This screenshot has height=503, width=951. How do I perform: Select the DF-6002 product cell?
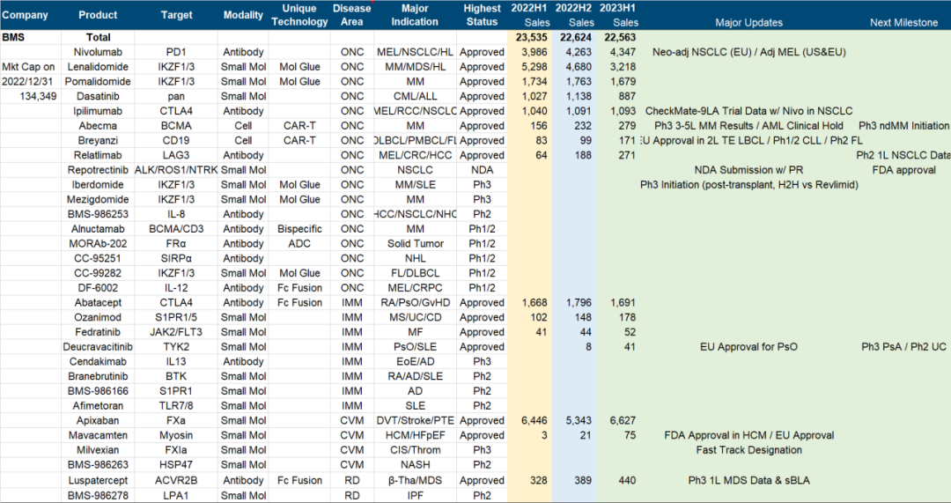[98, 287]
